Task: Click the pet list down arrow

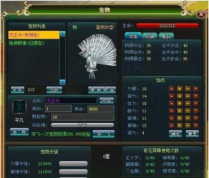Action: [62, 82]
